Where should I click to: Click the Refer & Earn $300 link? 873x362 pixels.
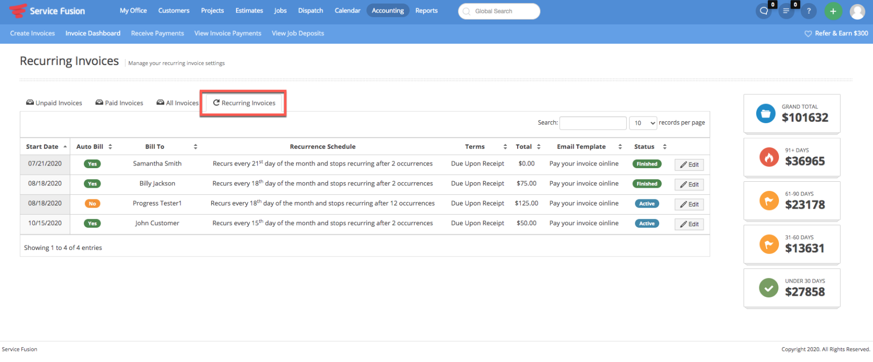point(836,33)
